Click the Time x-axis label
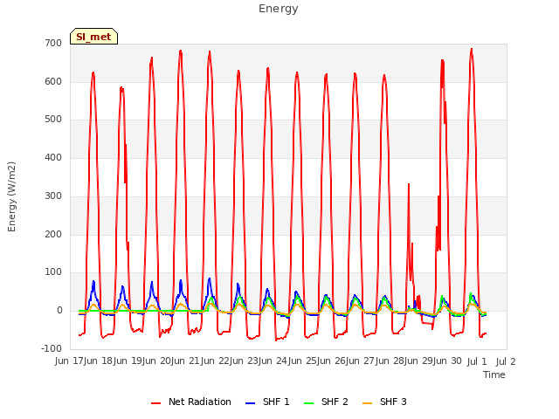The image size is (559, 419). (x=494, y=374)
